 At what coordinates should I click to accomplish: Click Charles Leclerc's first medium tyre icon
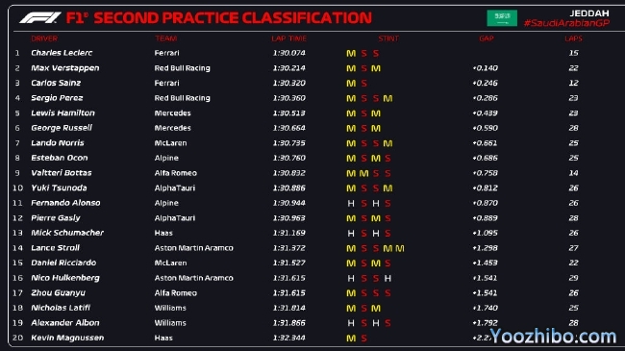(x=351, y=54)
